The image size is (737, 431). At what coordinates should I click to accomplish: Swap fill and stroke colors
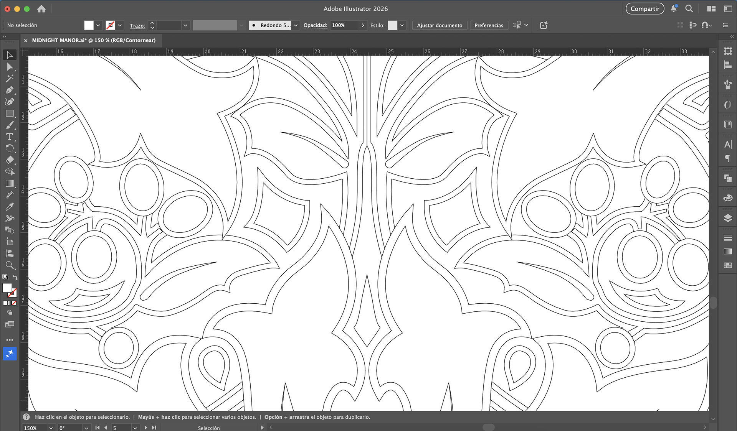pyautogui.click(x=15, y=277)
